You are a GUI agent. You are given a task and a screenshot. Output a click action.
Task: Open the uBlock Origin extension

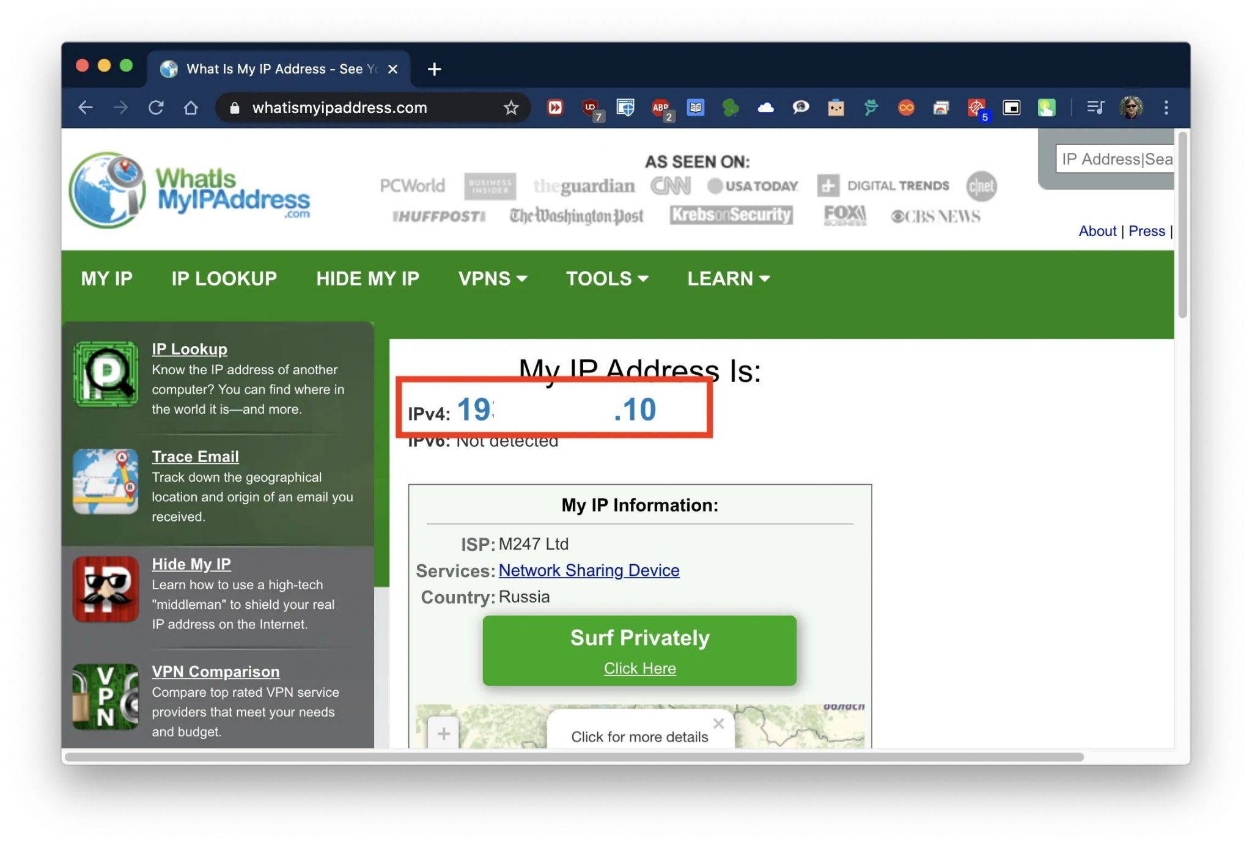591,109
